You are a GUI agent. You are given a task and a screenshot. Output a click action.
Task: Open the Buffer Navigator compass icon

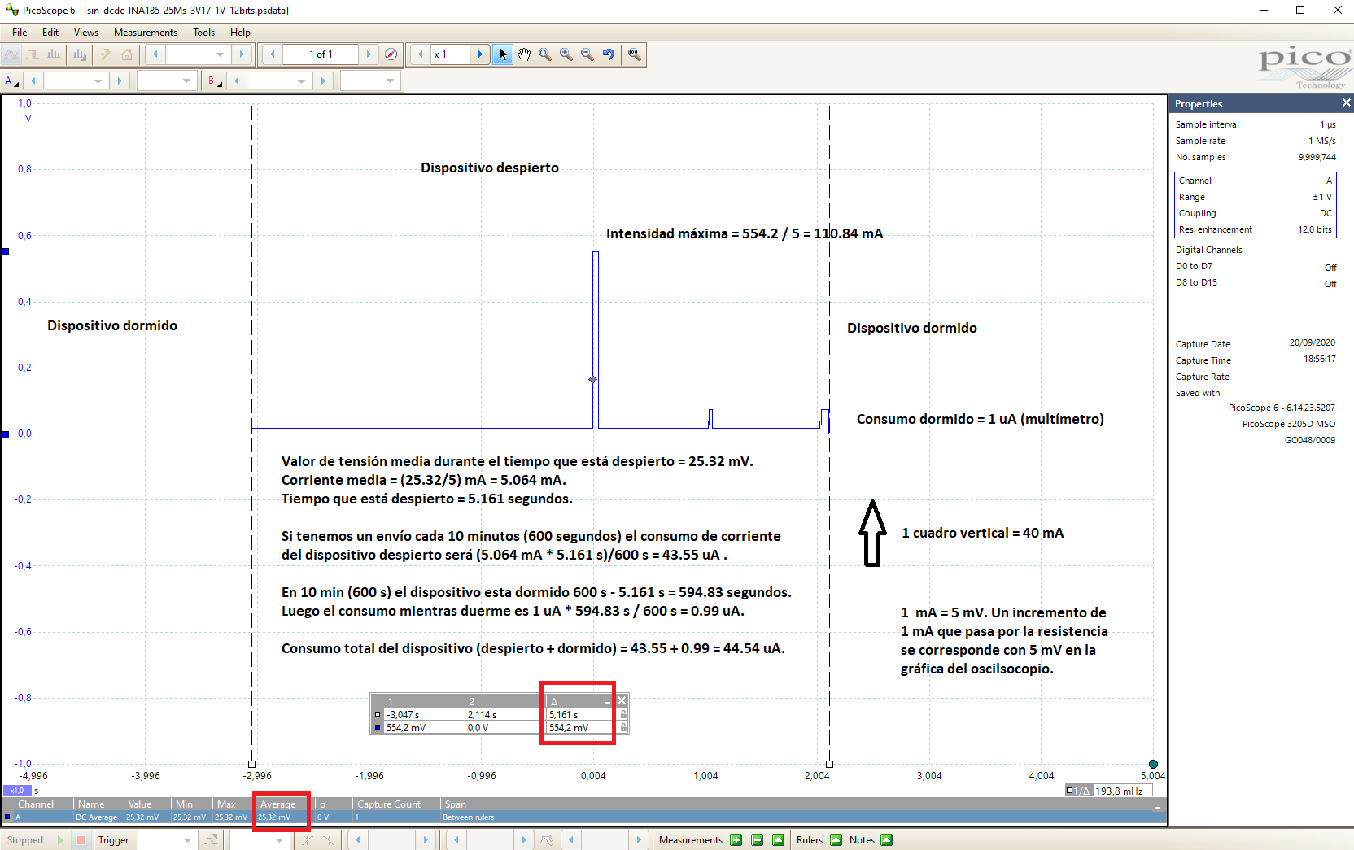(391, 54)
